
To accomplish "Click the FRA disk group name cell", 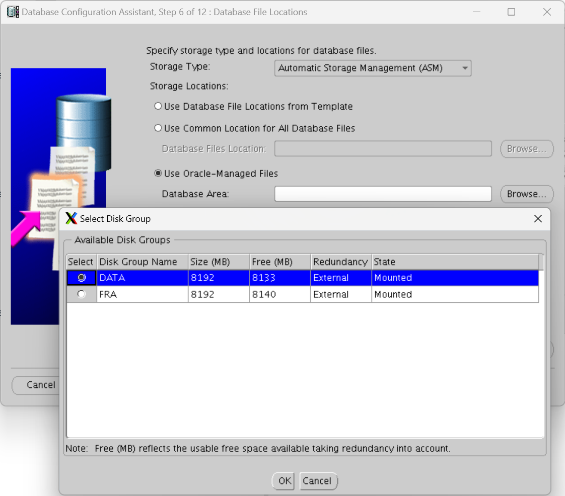I will (143, 294).
